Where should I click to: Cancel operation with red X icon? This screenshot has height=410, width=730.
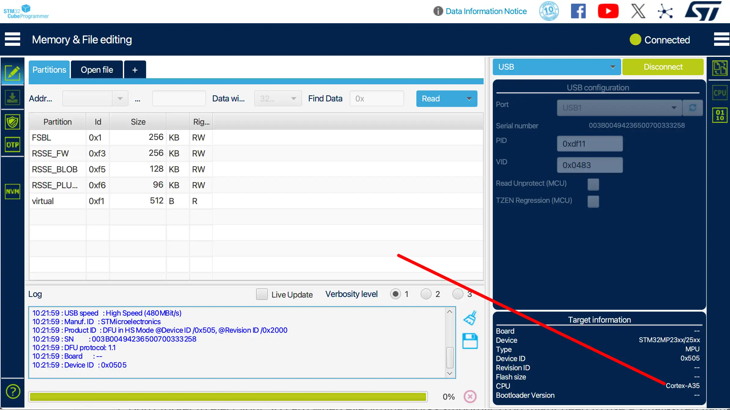[x=470, y=397]
